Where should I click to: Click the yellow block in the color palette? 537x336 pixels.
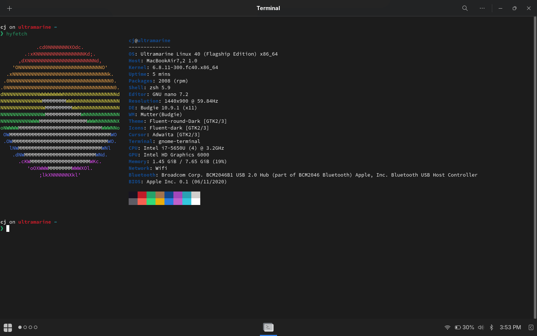(160, 202)
